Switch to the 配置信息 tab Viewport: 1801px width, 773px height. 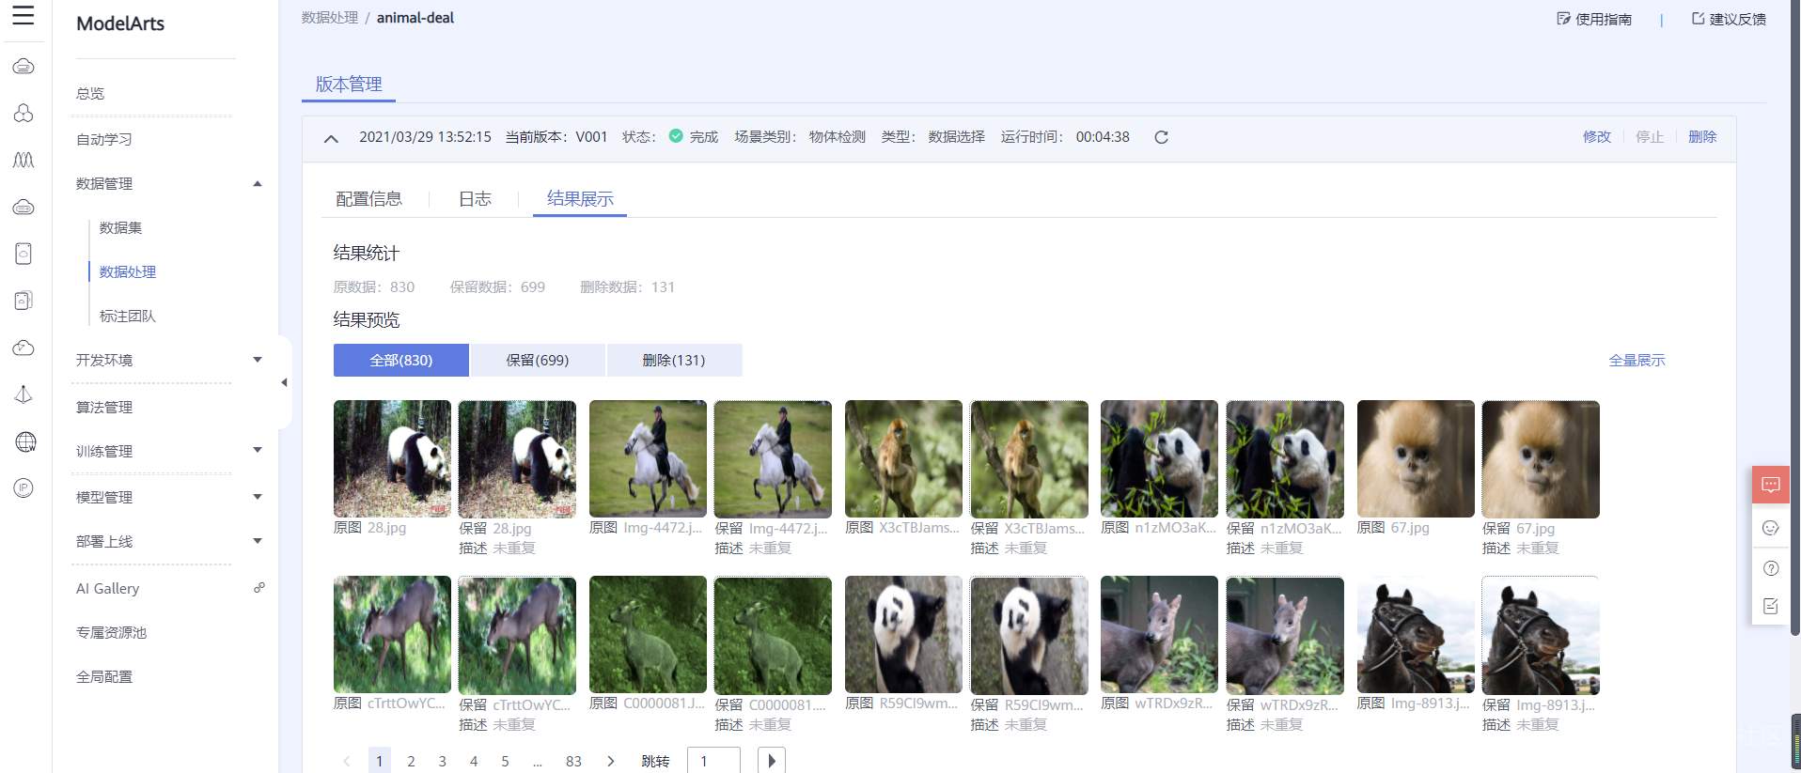coord(368,199)
